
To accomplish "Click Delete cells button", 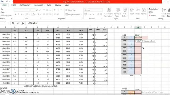I will 138,12.
